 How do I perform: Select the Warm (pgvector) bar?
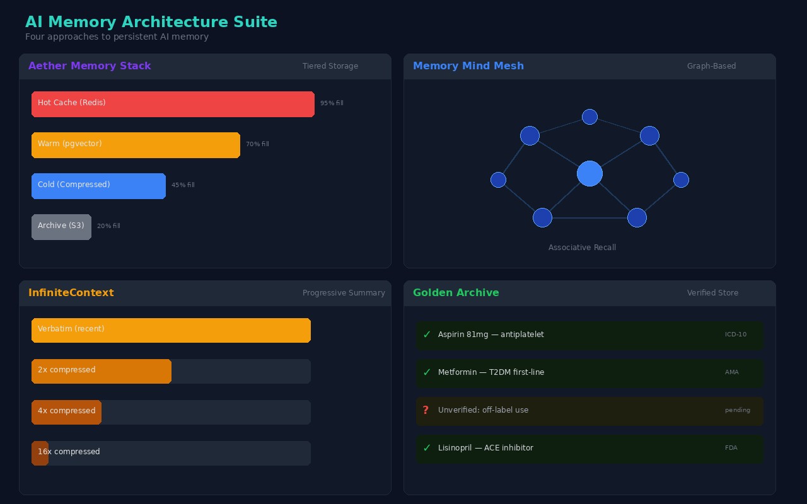tap(136, 145)
